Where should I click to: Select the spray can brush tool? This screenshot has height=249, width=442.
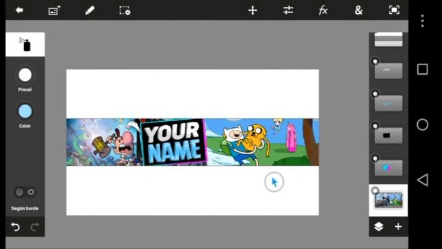tap(25, 44)
